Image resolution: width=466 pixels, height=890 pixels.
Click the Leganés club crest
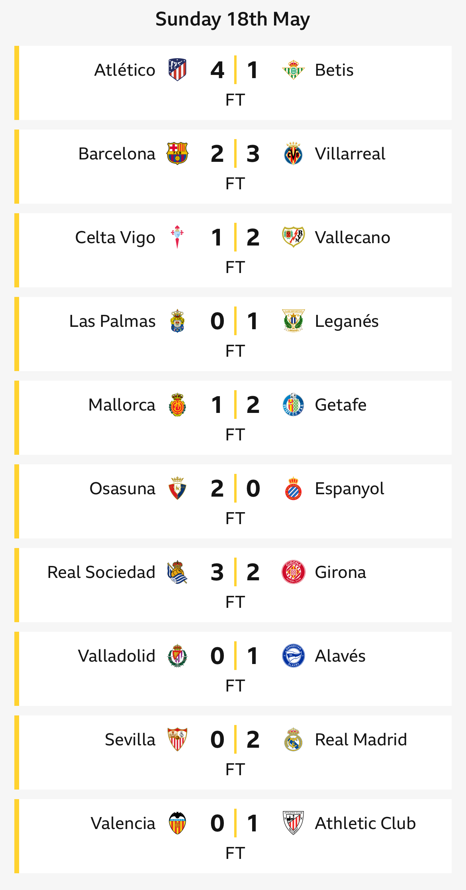pos(294,321)
